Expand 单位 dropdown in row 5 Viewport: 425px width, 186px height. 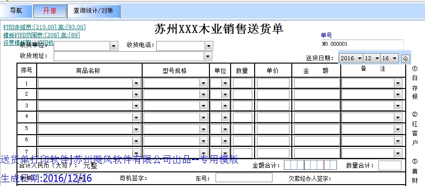point(225,129)
